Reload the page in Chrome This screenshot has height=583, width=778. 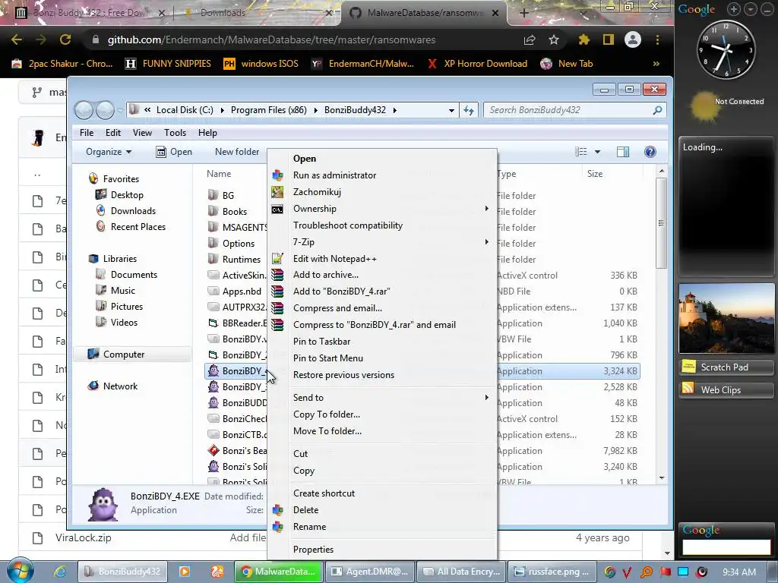coord(65,39)
